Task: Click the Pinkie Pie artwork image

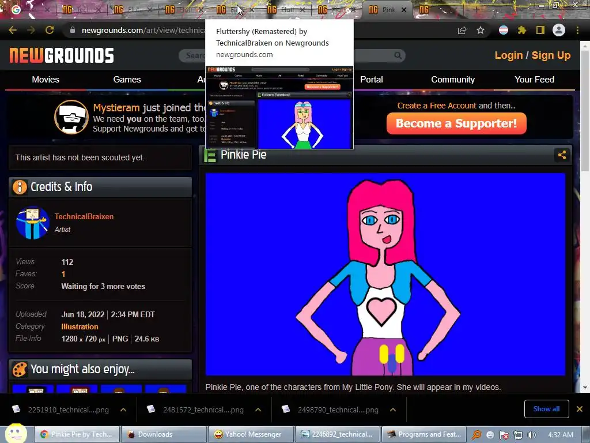Action: pyautogui.click(x=385, y=274)
